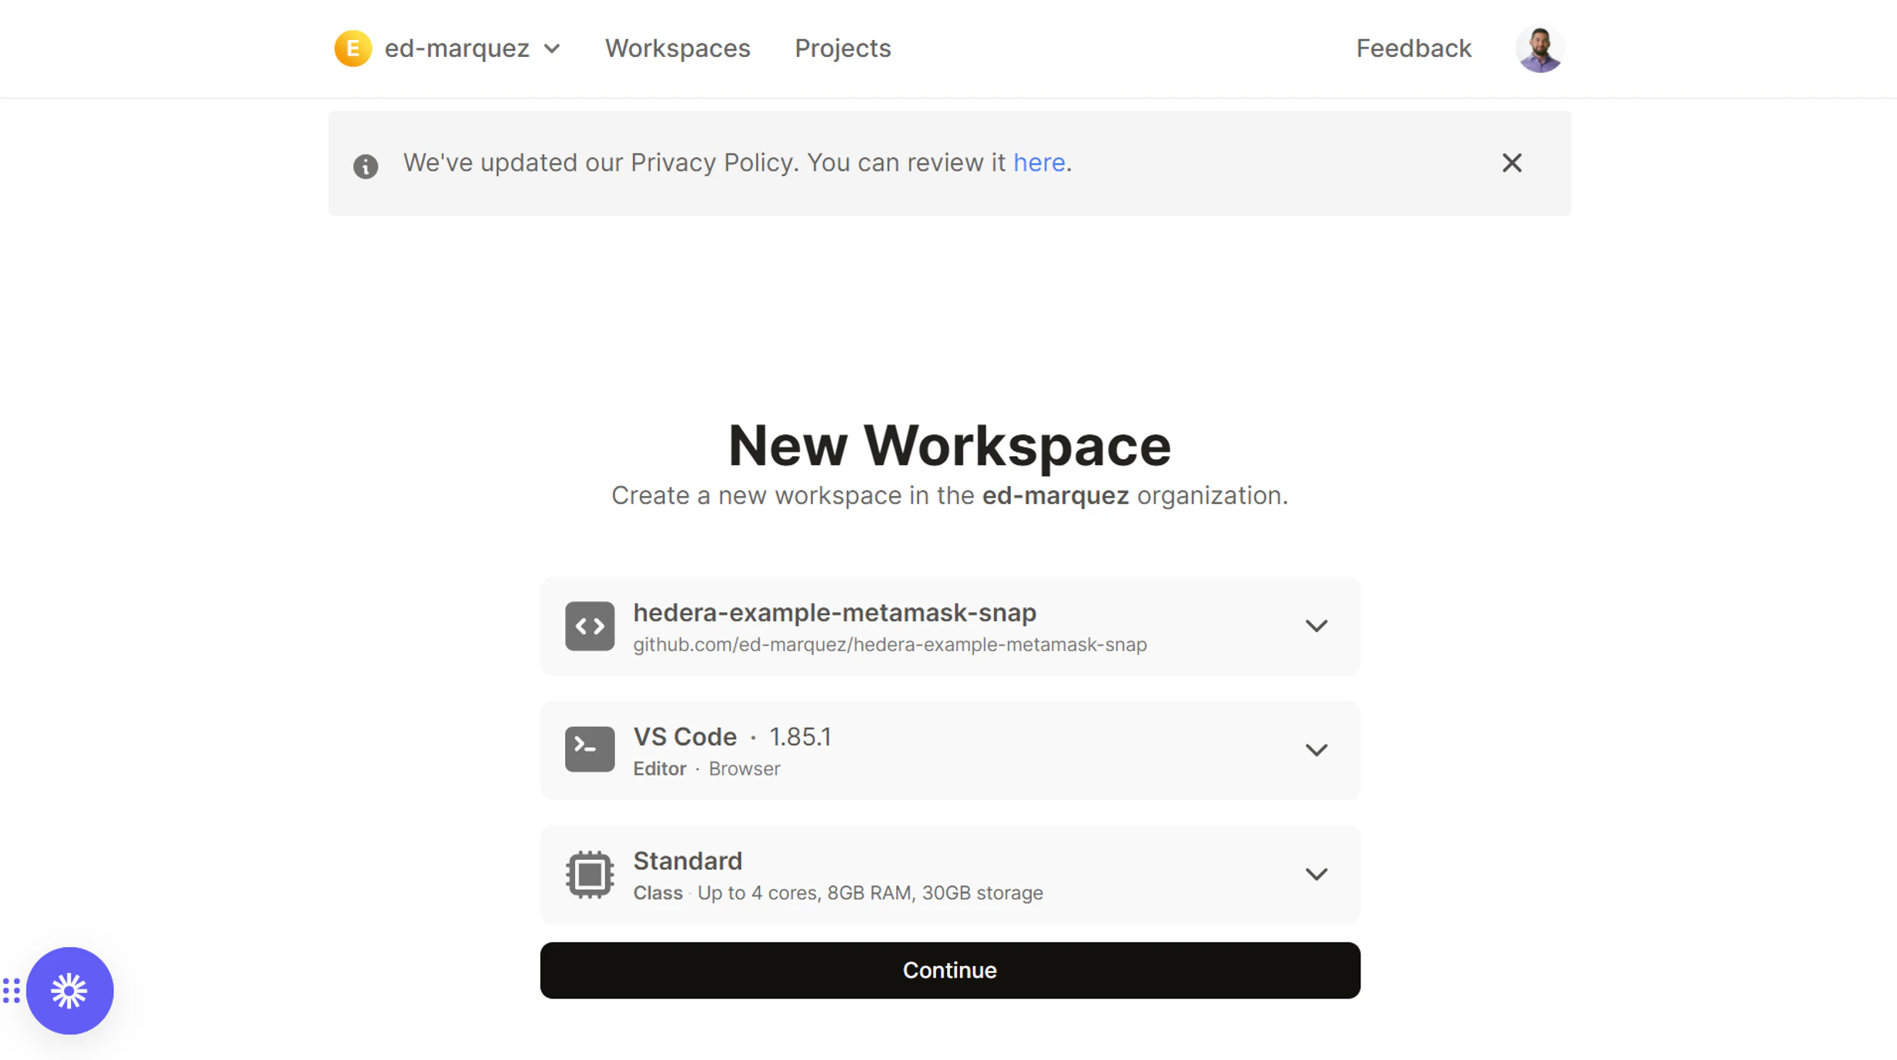Expand the VS Code editor chevron
This screenshot has width=1897, height=1060.
[x=1316, y=750]
